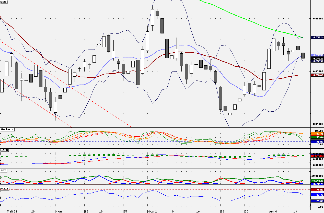The image size is (324, 213).
Task: Click the green 53.64 Stochastic value tag
Action: click(317, 137)
